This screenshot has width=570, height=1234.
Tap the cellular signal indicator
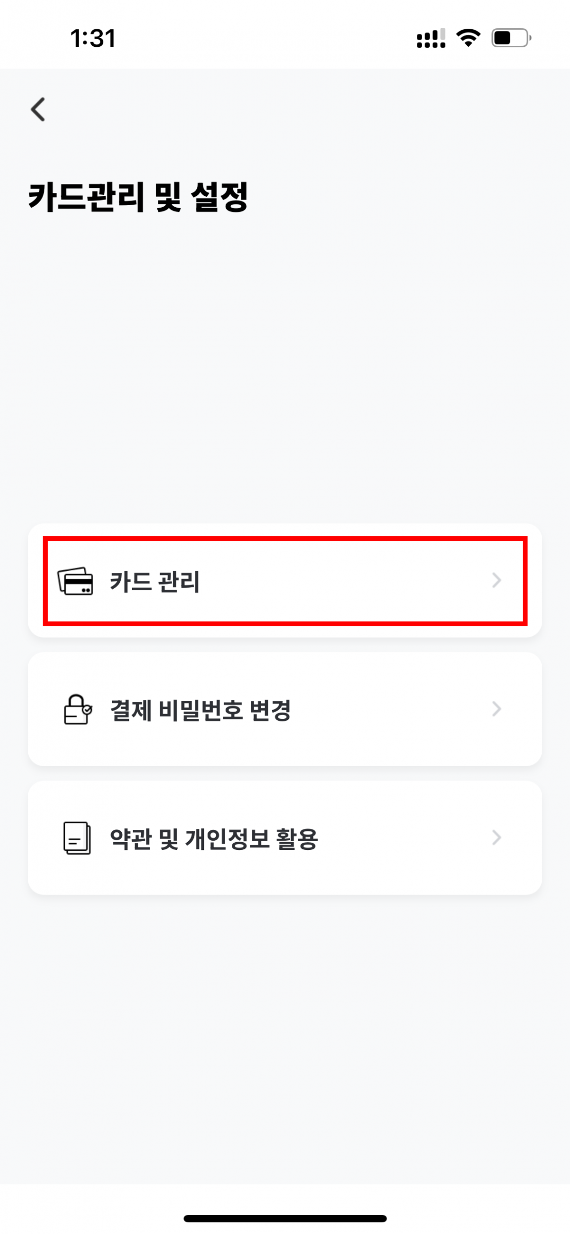(x=431, y=39)
